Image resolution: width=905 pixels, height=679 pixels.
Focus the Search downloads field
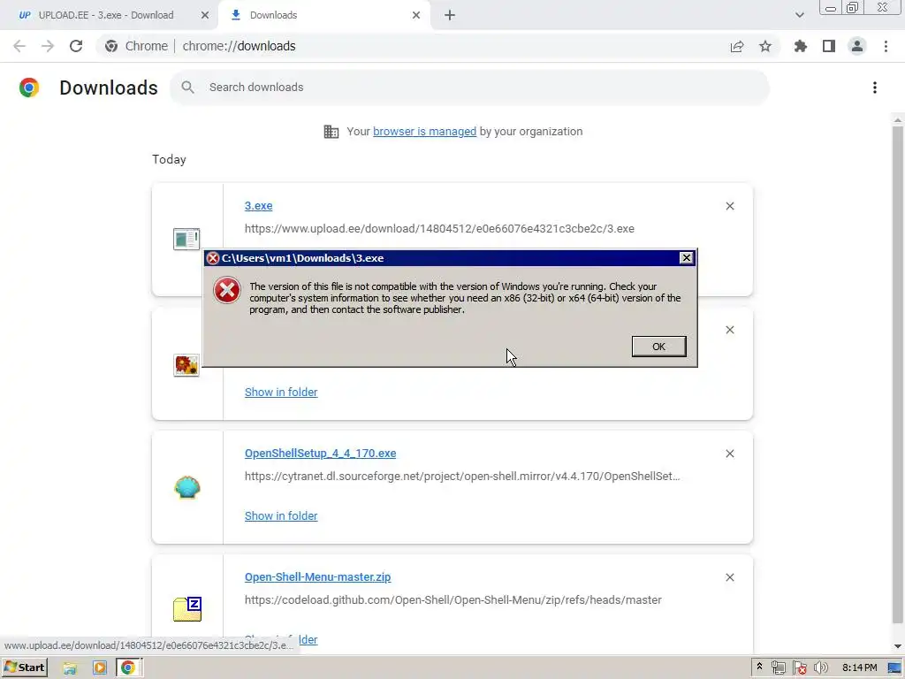point(469,88)
